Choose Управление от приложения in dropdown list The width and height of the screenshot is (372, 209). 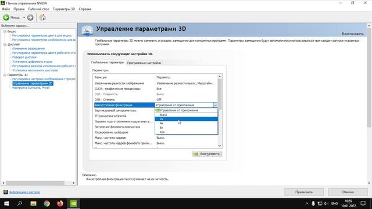(186, 110)
